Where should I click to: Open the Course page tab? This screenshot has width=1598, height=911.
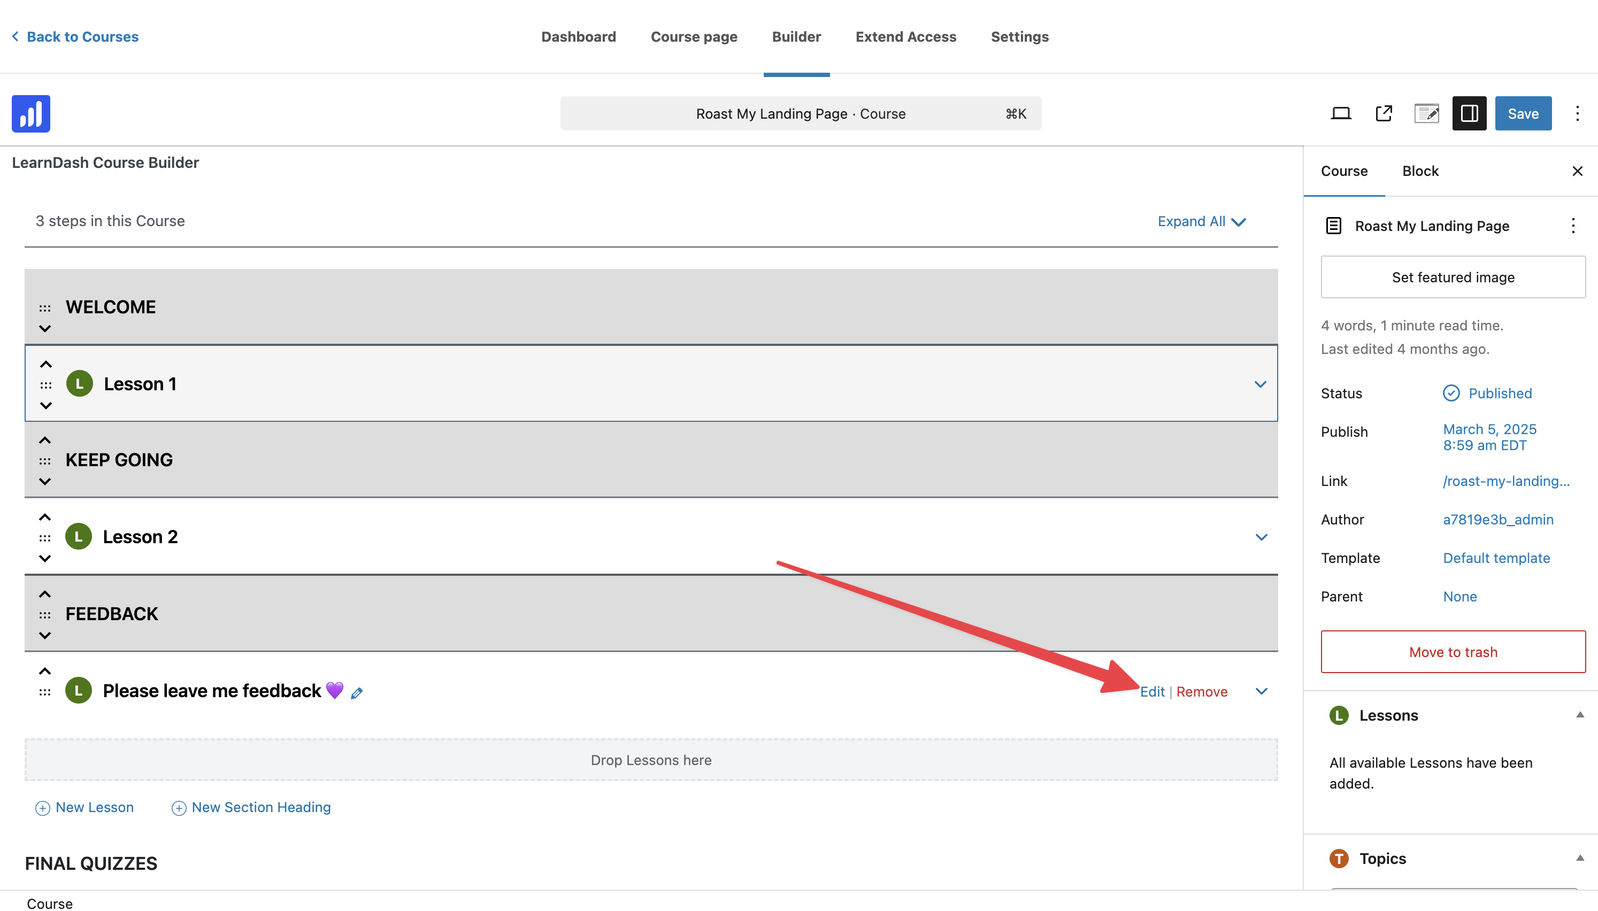click(x=694, y=36)
